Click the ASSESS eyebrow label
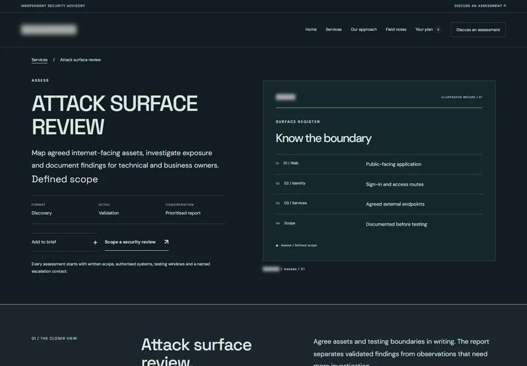This screenshot has width=527, height=366. coord(40,80)
